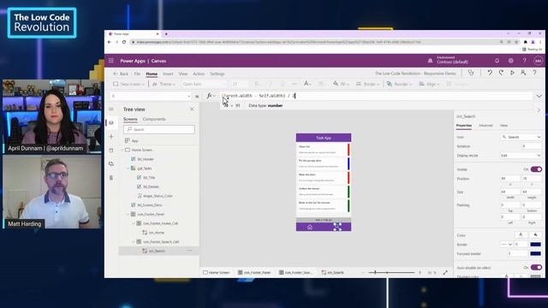
Task: Open a new browser tab
Action: pos(166,34)
